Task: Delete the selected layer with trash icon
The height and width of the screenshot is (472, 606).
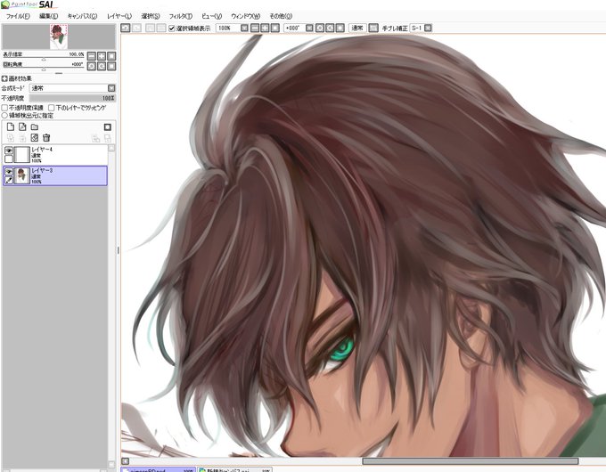Action: (x=46, y=138)
